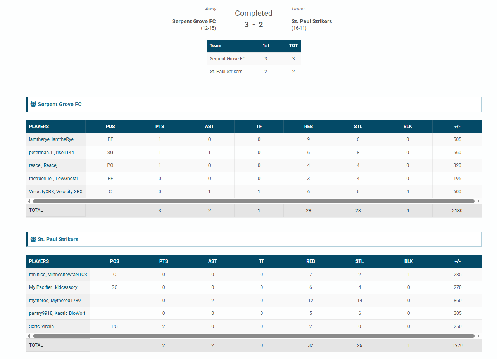Click the Serpent Grove FC section heading
Image resolution: width=497 pixels, height=359 pixels.
pyautogui.click(x=60, y=104)
